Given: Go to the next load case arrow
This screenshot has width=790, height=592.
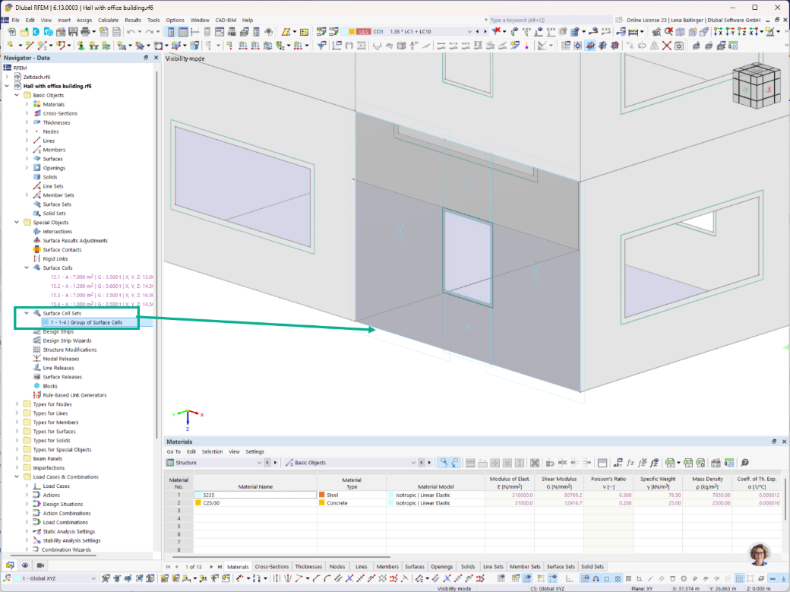Looking at the screenshot, I should (485, 32).
